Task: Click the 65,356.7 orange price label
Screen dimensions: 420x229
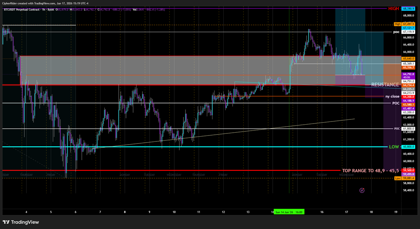Action: tap(408, 67)
